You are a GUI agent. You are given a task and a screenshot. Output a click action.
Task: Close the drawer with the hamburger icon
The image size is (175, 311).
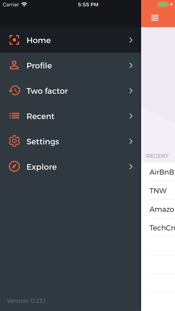[155, 18]
